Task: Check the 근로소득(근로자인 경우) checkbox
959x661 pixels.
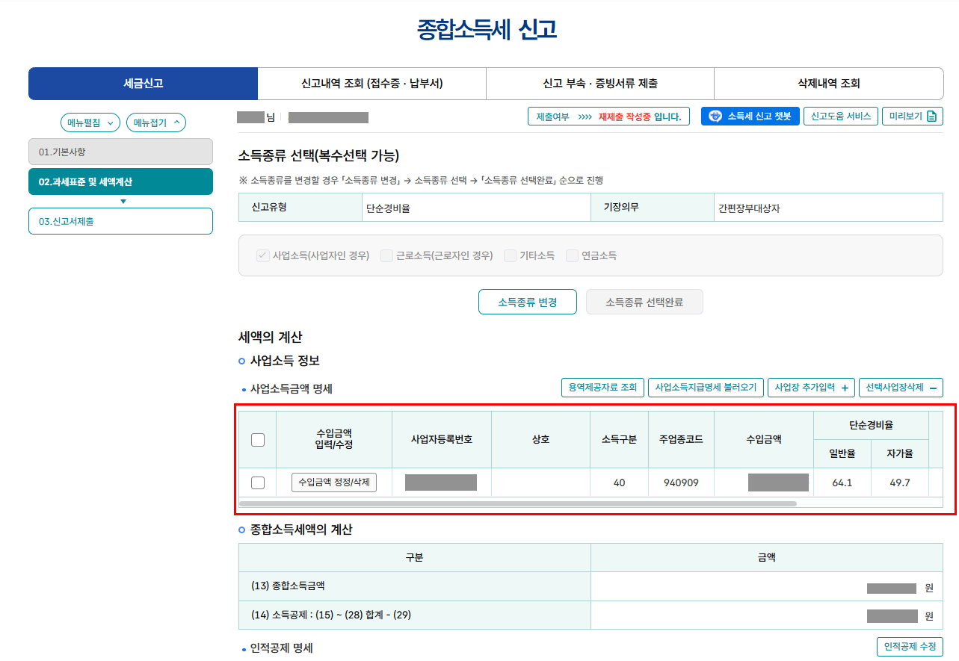Action: coord(386,255)
